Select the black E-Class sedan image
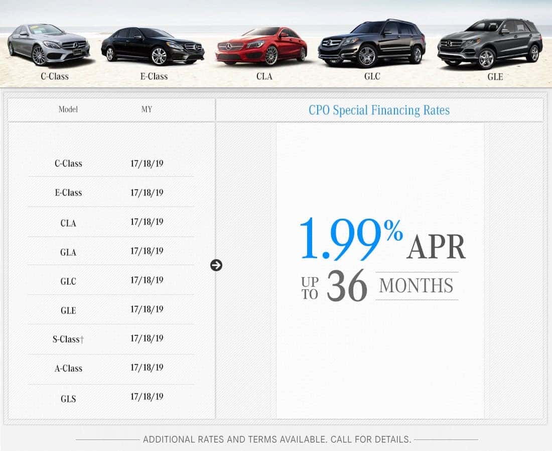 153,46
